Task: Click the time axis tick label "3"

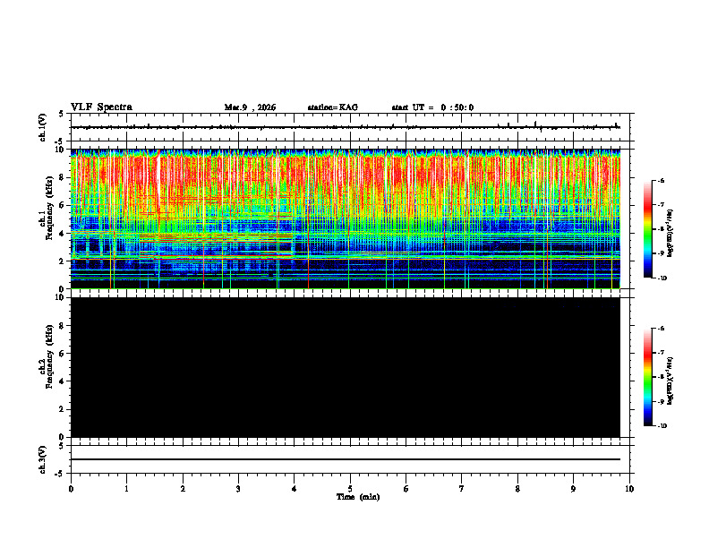Action: (238, 489)
